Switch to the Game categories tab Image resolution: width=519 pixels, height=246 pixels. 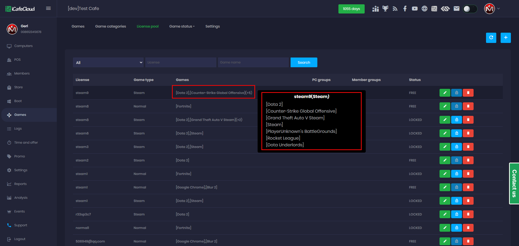(111, 26)
